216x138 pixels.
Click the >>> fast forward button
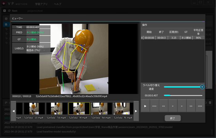coord(200,106)
